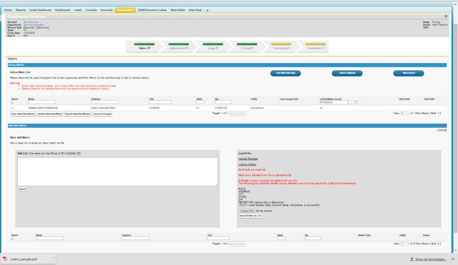Select the Opportunities tab
The height and width of the screenshot is (265, 458).
125,10
